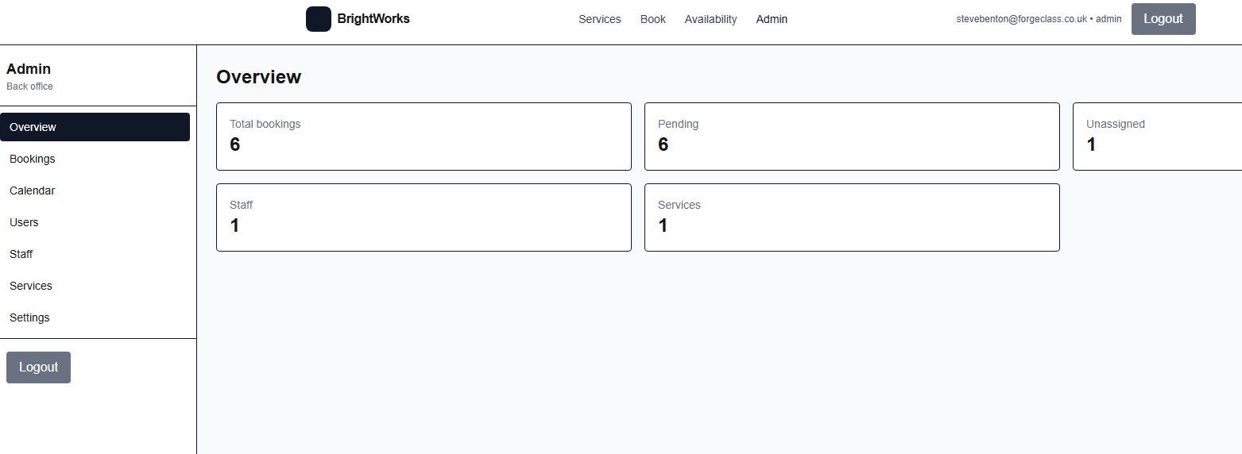The image size is (1242, 454).
Task: Open Bookings in the admin sidebar
Action: (x=33, y=159)
